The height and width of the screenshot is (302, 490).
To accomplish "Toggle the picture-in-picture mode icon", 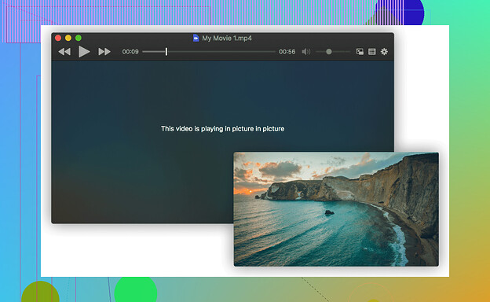I will click(360, 52).
